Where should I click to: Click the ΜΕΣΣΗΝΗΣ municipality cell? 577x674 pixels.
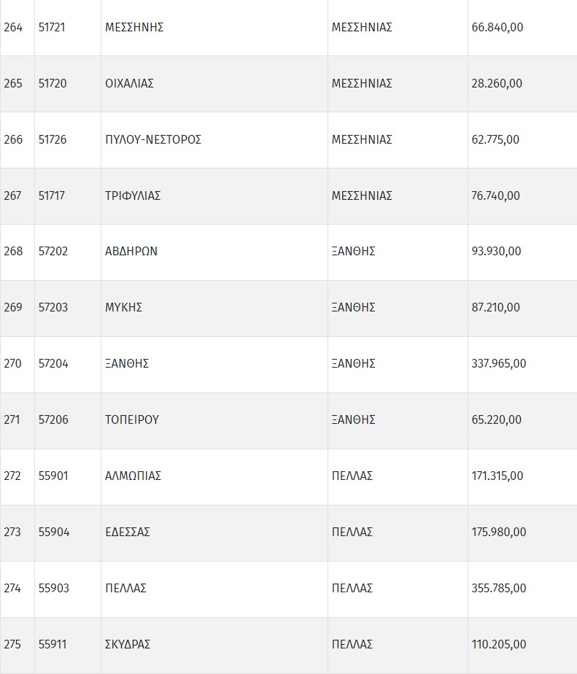pos(134,28)
